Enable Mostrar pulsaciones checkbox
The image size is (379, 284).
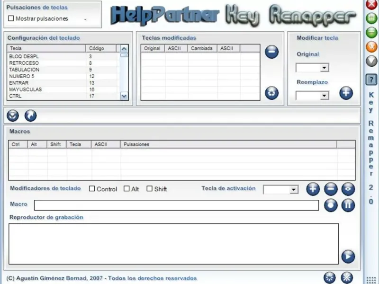coord(11,18)
